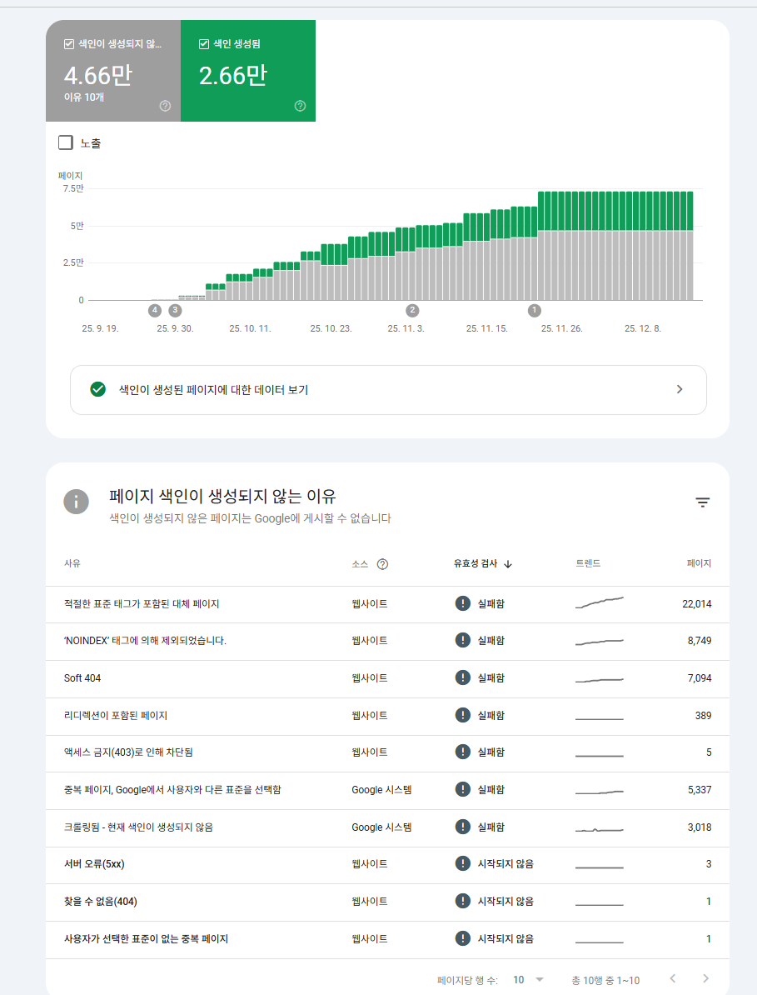Click the help icon on the indexed (색인 생성됨) card
The image size is (757, 995).
tap(300, 106)
